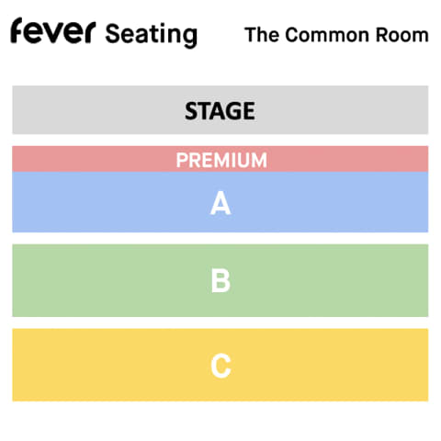This screenshot has width=441, height=441.
Task: Click the fever logo
Action: point(53,30)
